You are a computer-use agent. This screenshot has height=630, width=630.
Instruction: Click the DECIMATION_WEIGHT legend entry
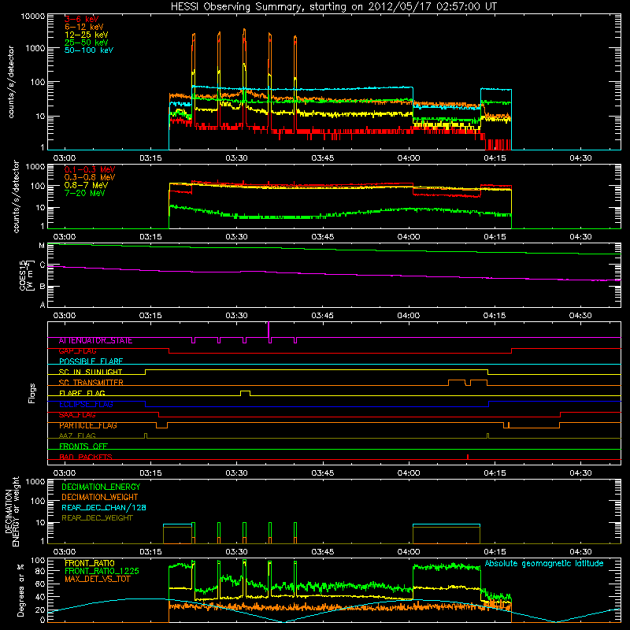[100, 497]
